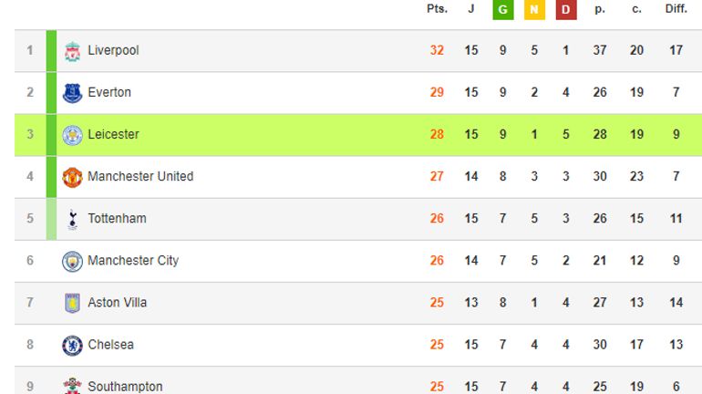Open the Aston Villa team link

pos(118,303)
